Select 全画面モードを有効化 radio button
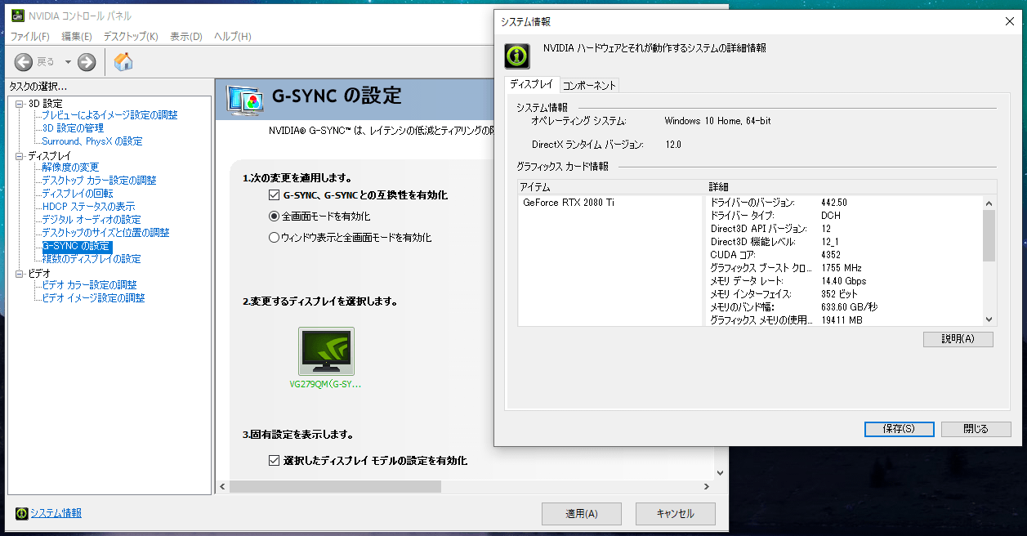 [275, 217]
